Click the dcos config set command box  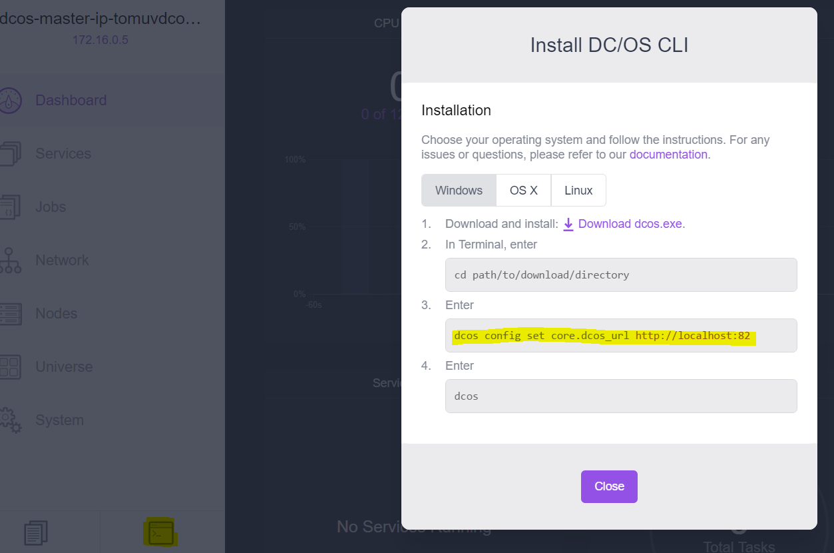click(x=621, y=335)
